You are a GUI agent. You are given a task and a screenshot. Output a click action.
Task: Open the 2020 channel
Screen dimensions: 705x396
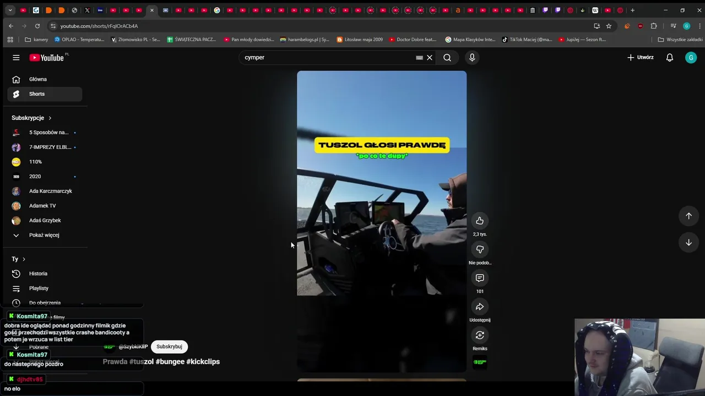point(45,177)
